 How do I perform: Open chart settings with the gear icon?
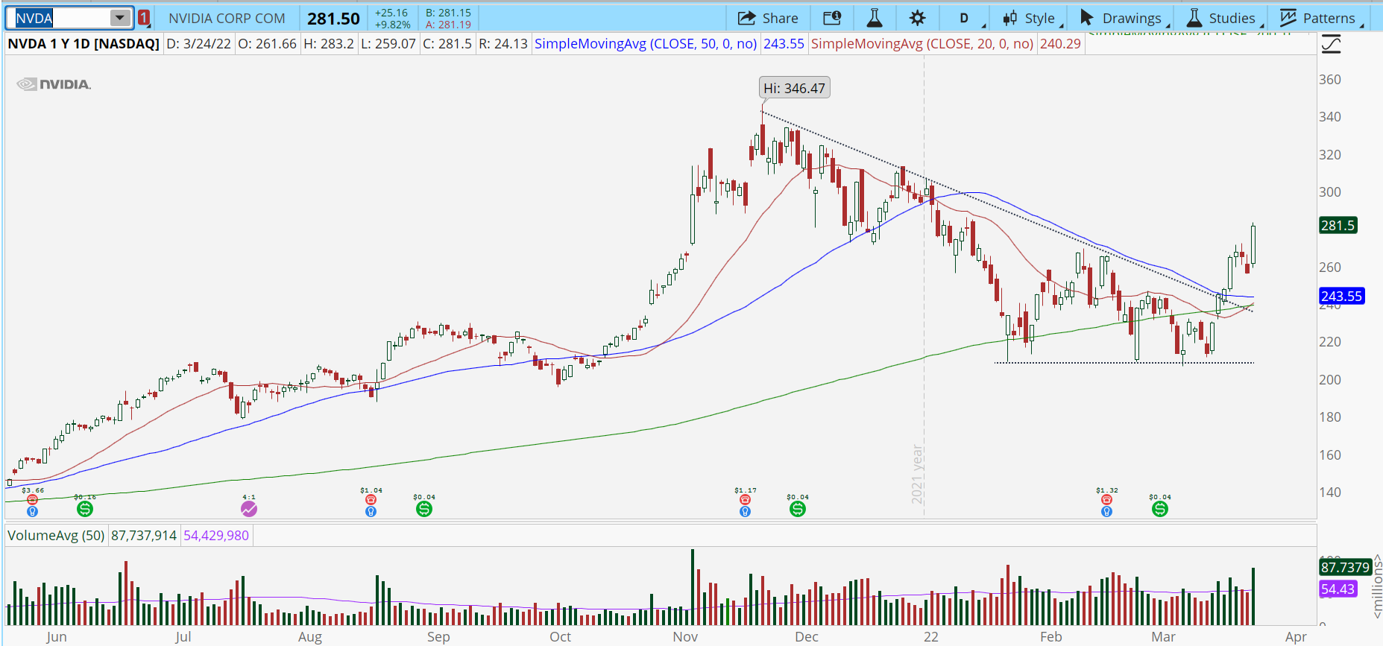(918, 18)
